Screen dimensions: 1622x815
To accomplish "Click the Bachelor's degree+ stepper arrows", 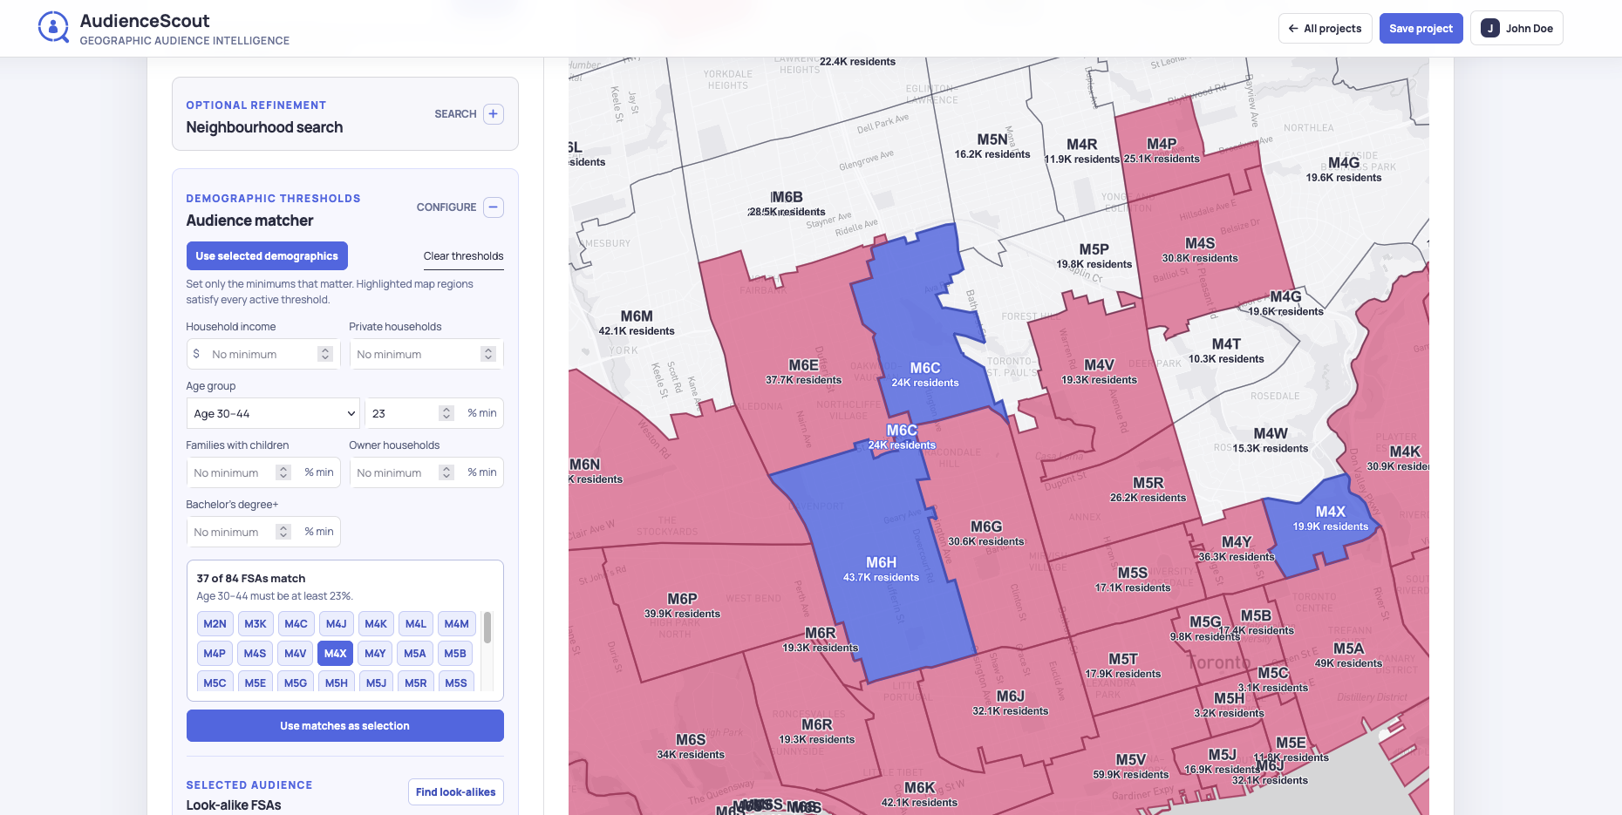I will 283,532.
